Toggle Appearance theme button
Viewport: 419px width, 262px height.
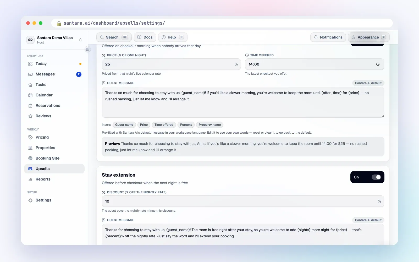[369, 37]
